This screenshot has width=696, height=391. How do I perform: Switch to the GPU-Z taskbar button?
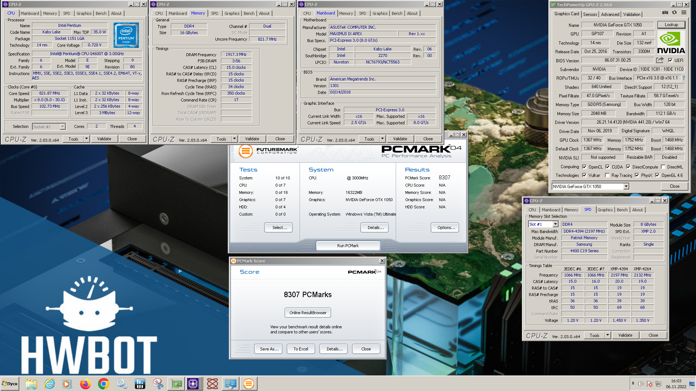[x=176, y=384]
